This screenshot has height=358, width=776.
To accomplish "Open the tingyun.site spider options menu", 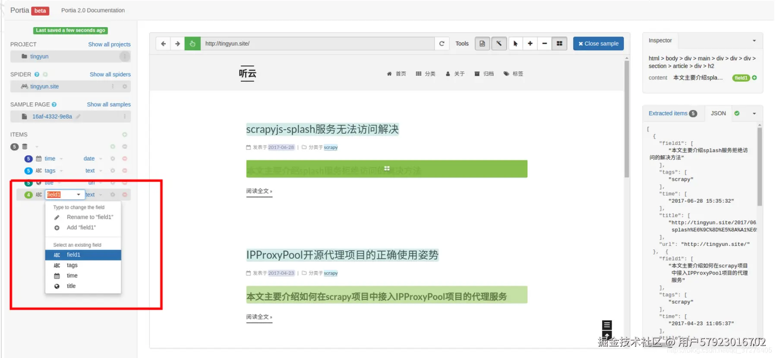I will 113,87.
